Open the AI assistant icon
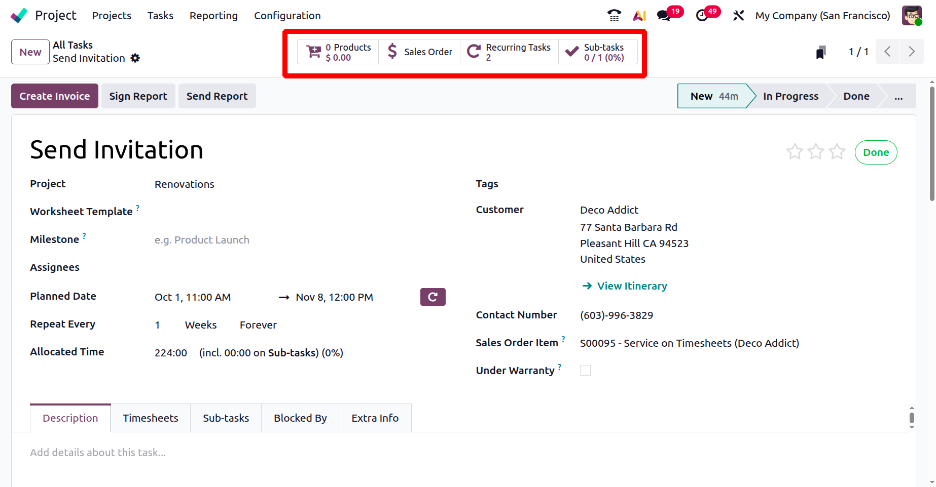 tap(639, 16)
